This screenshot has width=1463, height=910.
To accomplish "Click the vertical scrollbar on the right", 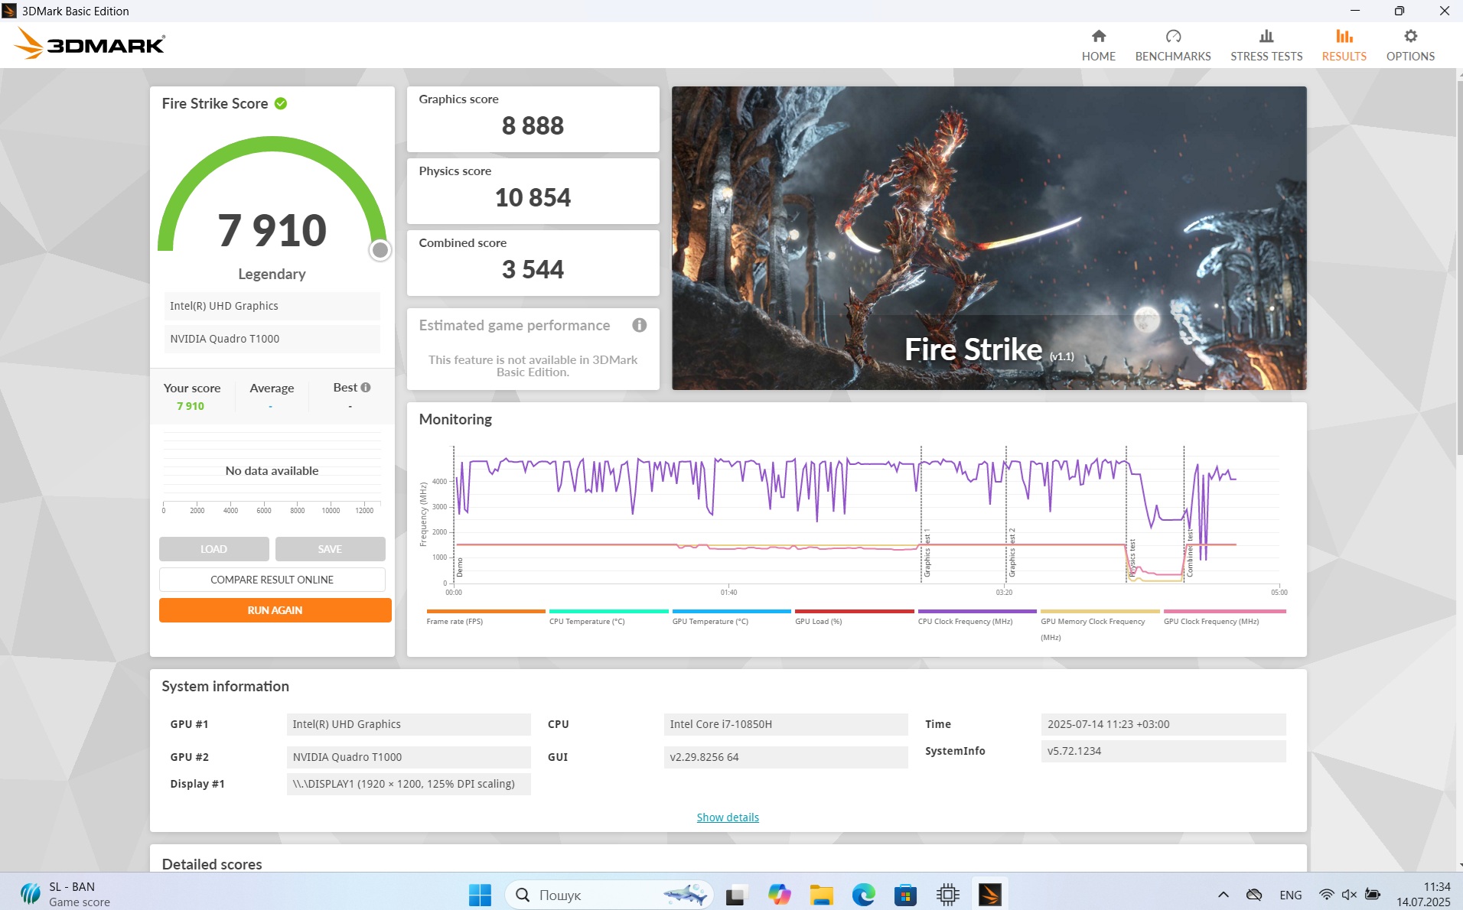I will coord(1458,268).
